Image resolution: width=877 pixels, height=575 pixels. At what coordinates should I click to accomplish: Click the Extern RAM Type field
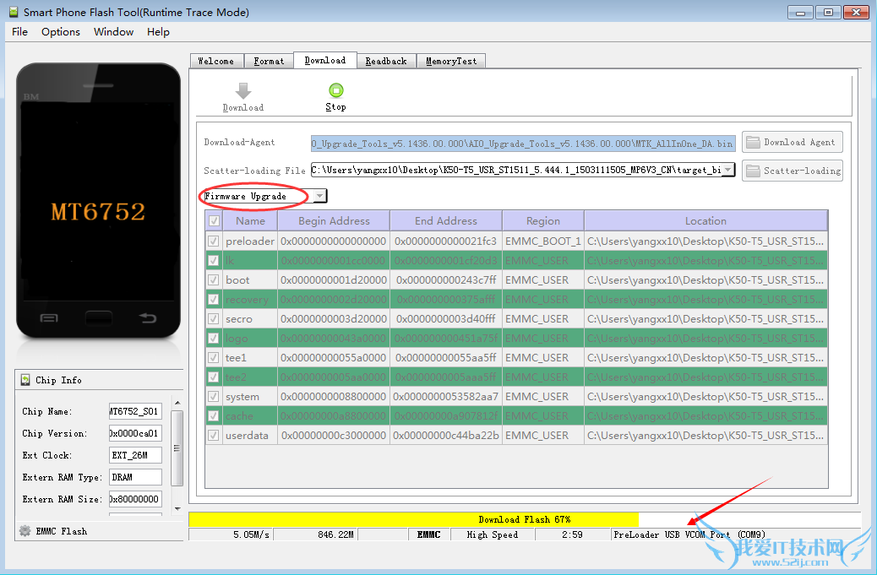135,477
